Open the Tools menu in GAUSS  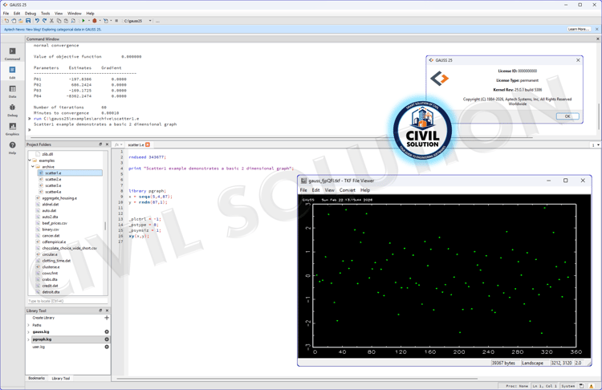(45, 13)
